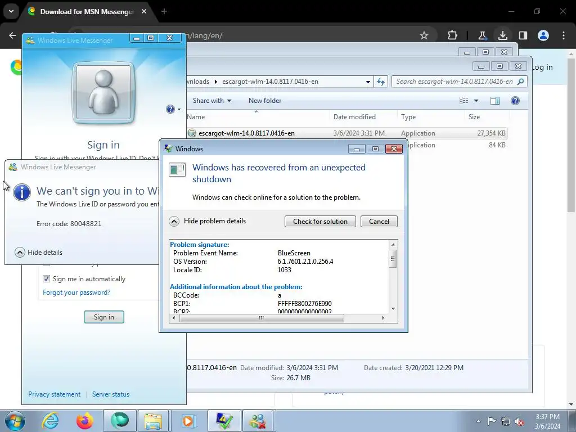The width and height of the screenshot is (576, 432).
Task: Open the Windows Start menu
Action: coord(15,421)
